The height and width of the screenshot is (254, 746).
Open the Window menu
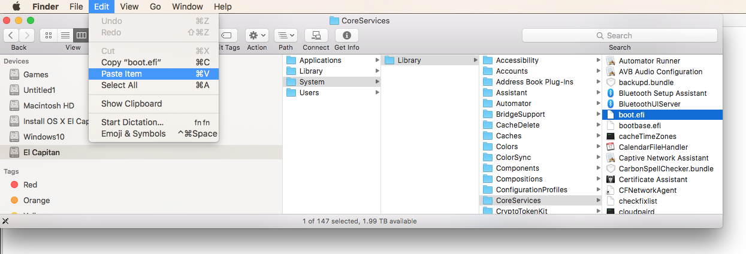(187, 7)
